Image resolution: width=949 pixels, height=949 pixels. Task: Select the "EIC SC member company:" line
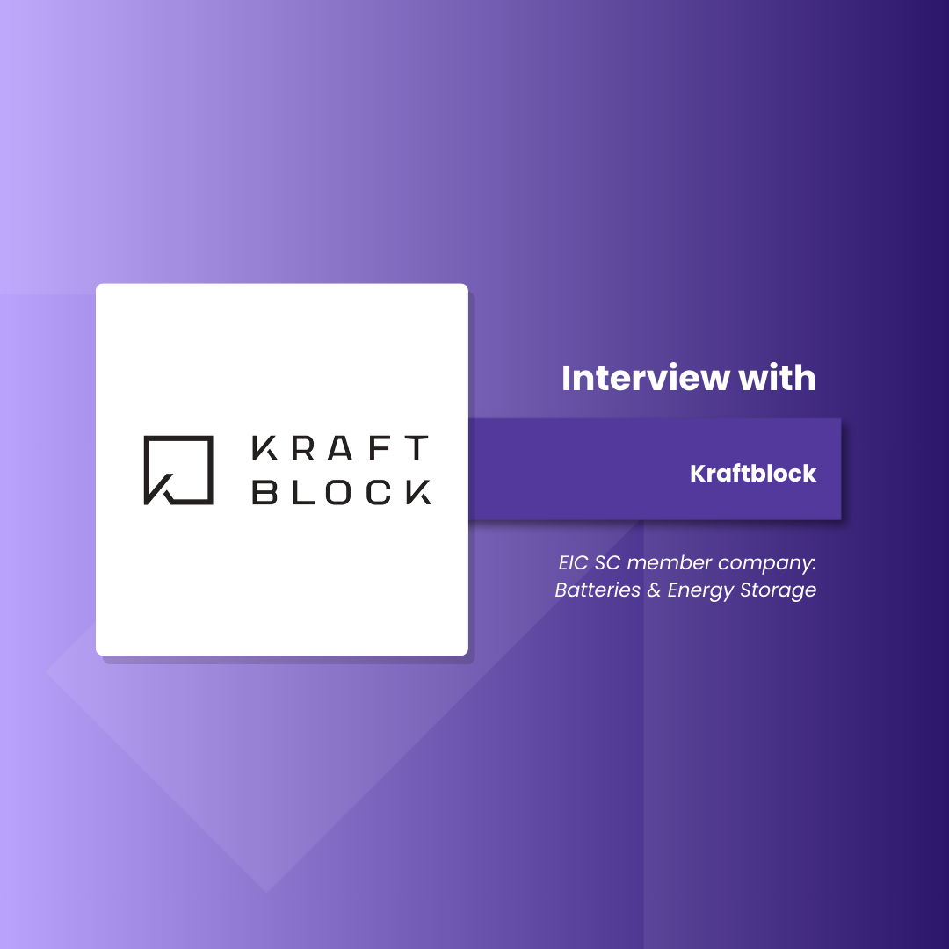pos(687,562)
